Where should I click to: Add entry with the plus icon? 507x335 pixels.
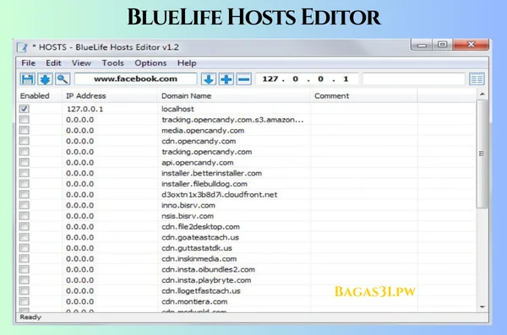226,78
